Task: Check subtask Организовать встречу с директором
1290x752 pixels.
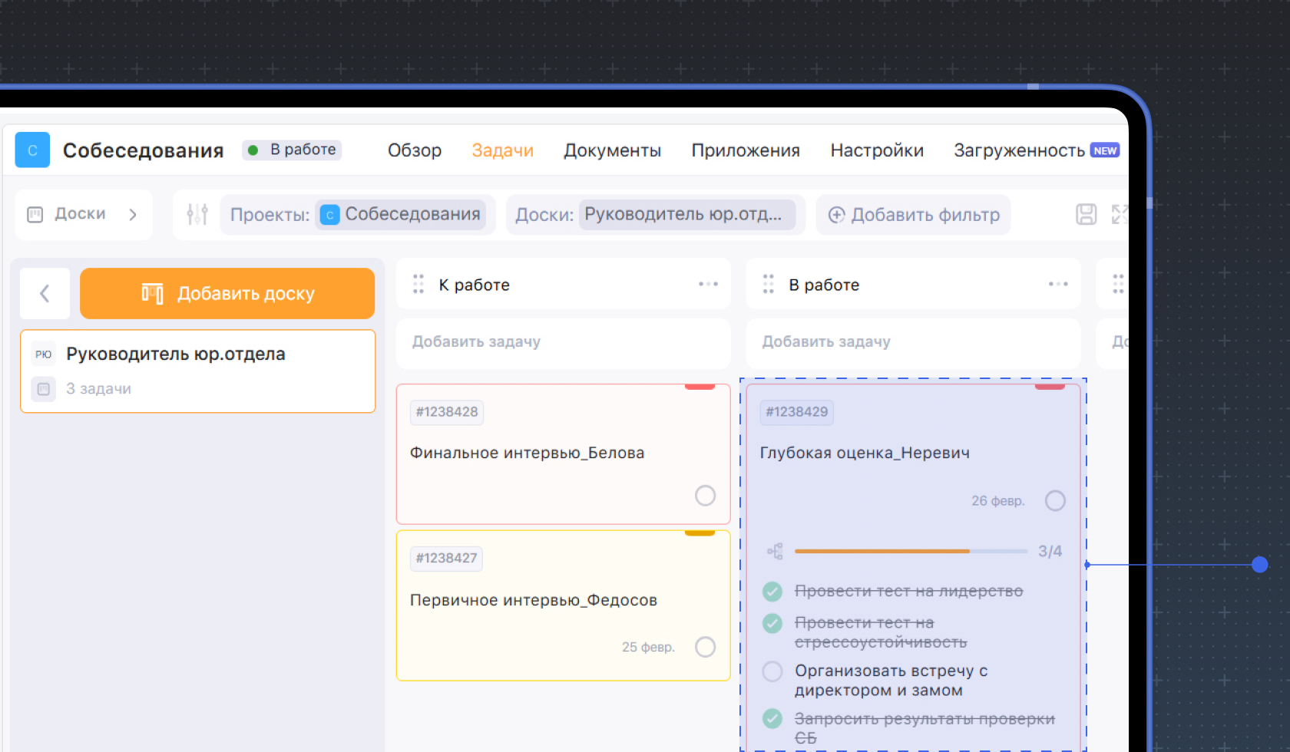Action: (x=772, y=671)
